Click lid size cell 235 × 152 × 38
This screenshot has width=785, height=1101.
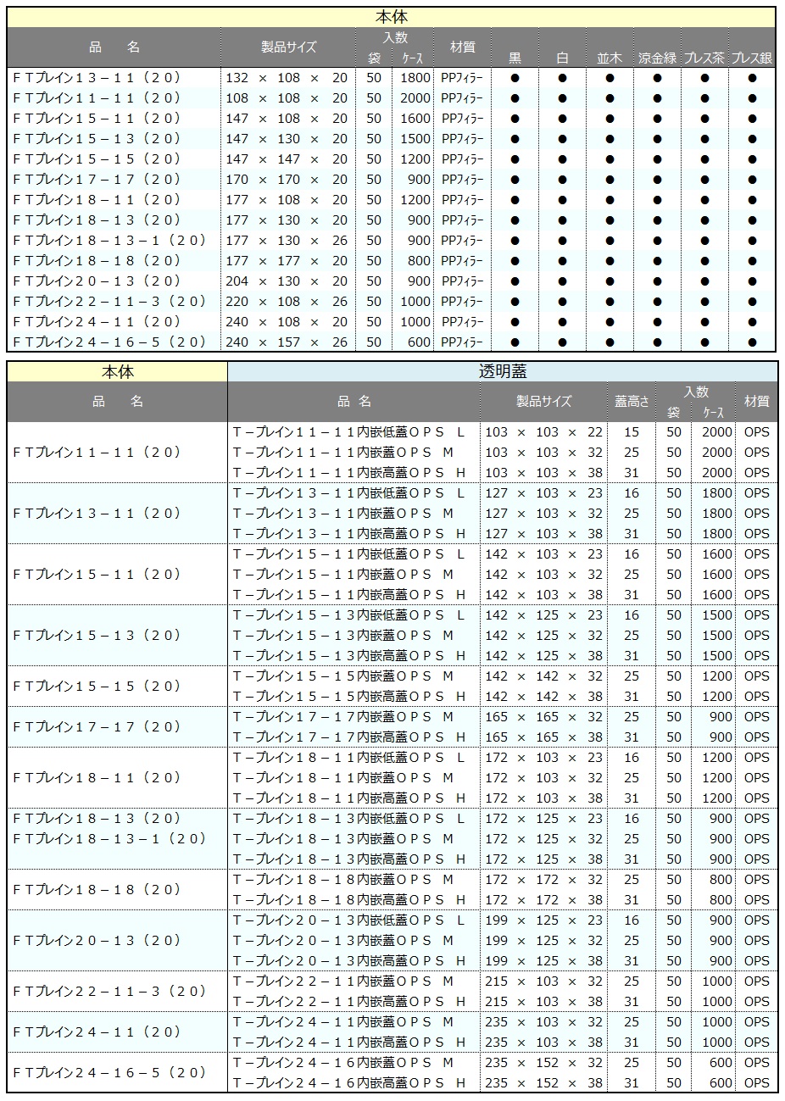(x=543, y=1083)
